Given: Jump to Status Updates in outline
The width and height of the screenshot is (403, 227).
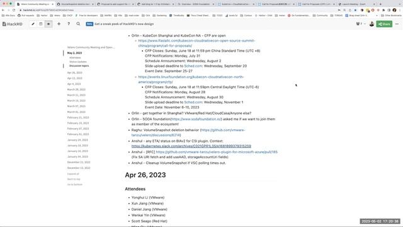Looking at the screenshot, I should click(78, 62).
